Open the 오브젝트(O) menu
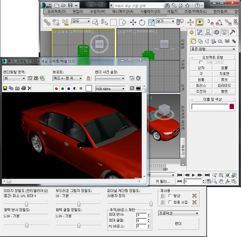This screenshot has width=241, height=237. [57, 12]
